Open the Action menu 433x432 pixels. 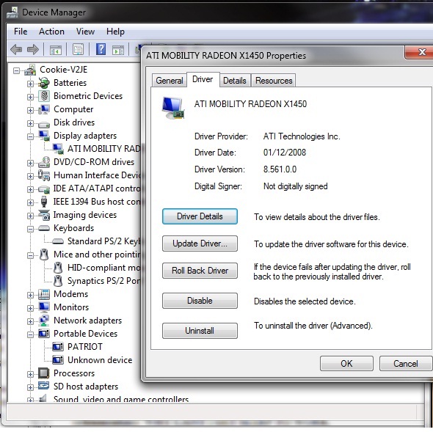(x=51, y=32)
